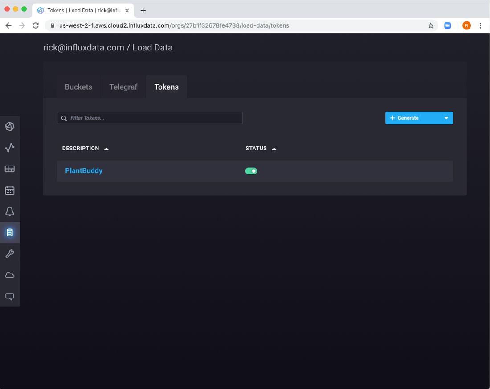Select the Load Data database icon
The height and width of the screenshot is (389, 490).
pos(10,232)
